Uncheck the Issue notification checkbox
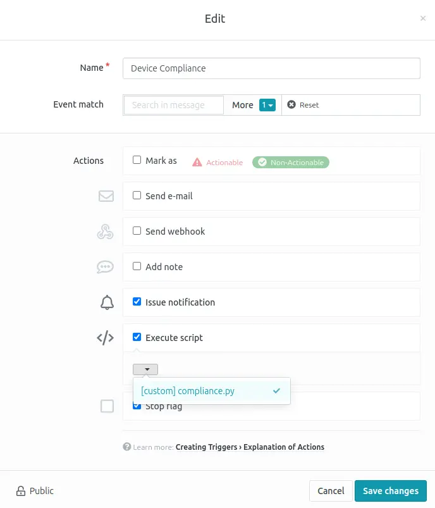 137,302
